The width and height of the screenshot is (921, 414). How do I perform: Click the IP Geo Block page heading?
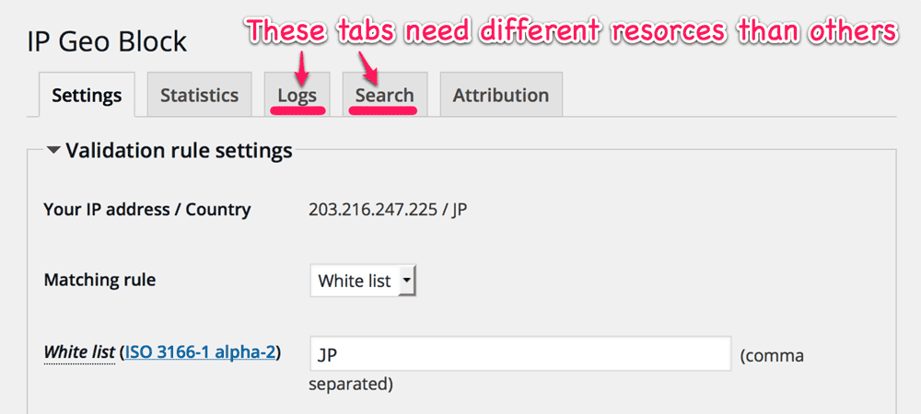pyautogui.click(x=108, y=42)
